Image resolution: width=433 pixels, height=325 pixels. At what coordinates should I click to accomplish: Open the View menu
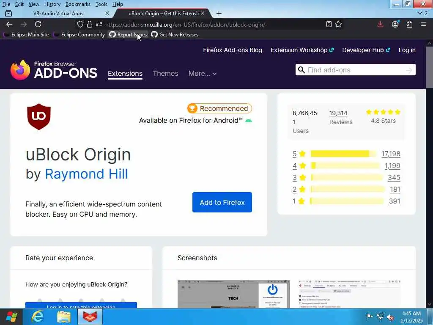[34, 4]
